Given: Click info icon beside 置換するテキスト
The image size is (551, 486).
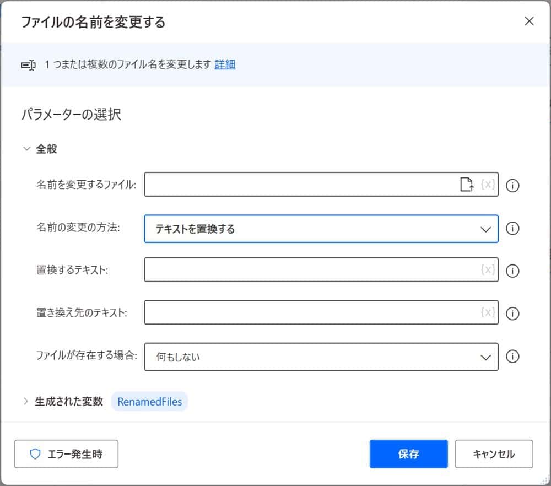Looking at the screenshot, I should pos(512,271).
